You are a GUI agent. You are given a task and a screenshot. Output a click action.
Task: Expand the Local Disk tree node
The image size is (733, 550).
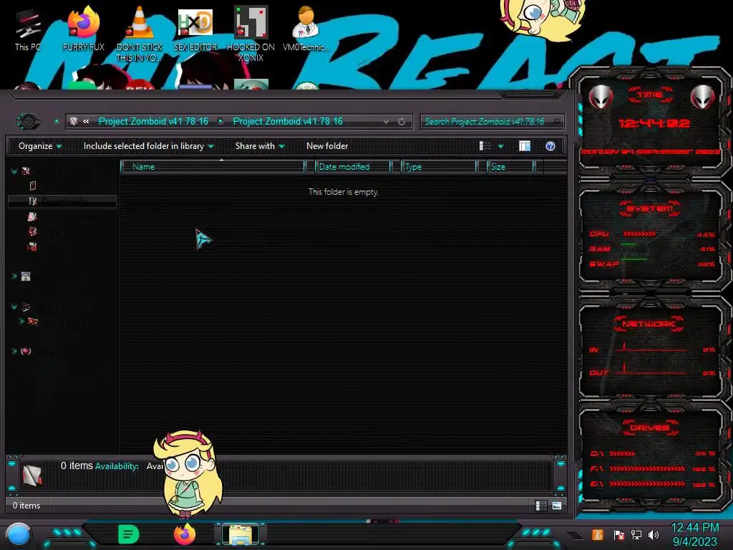(x=21, y=322)
